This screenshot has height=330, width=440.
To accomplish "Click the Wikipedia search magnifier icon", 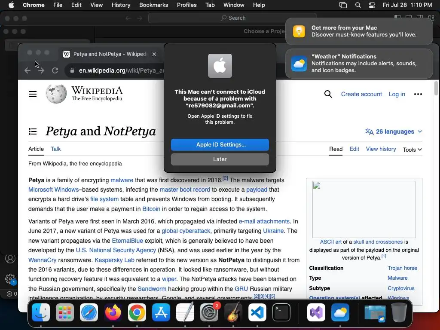I will (328, 94).
